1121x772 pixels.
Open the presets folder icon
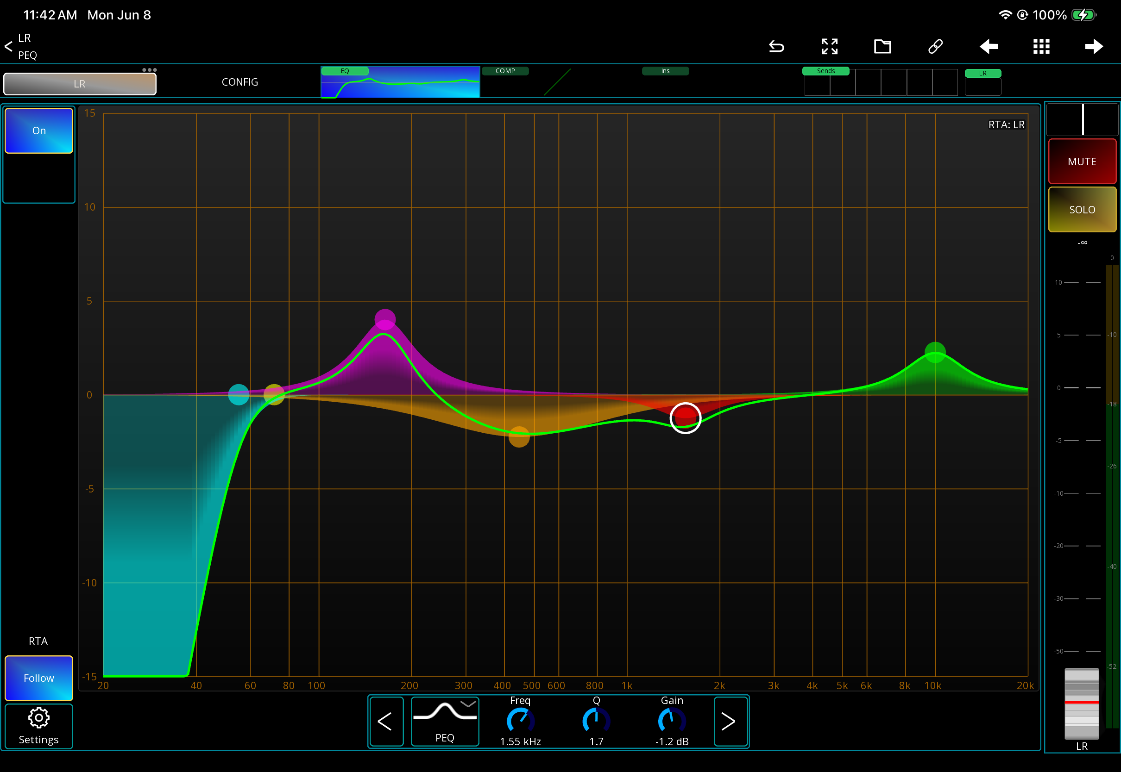[882, 46]
